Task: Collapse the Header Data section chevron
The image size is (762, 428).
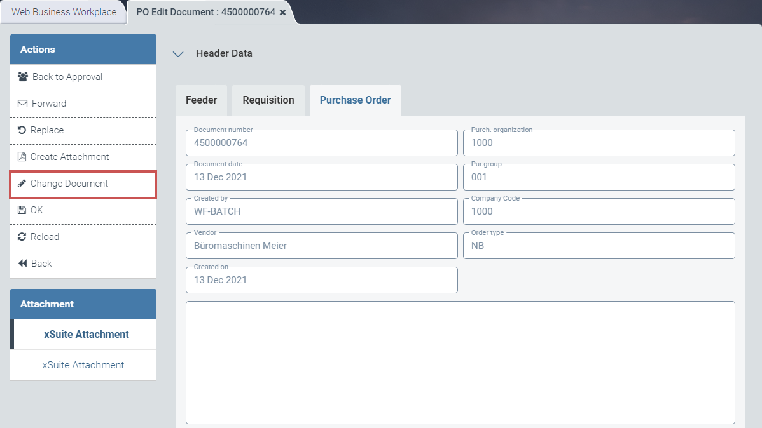Action: pyautogui.click(x=177, y=54)
